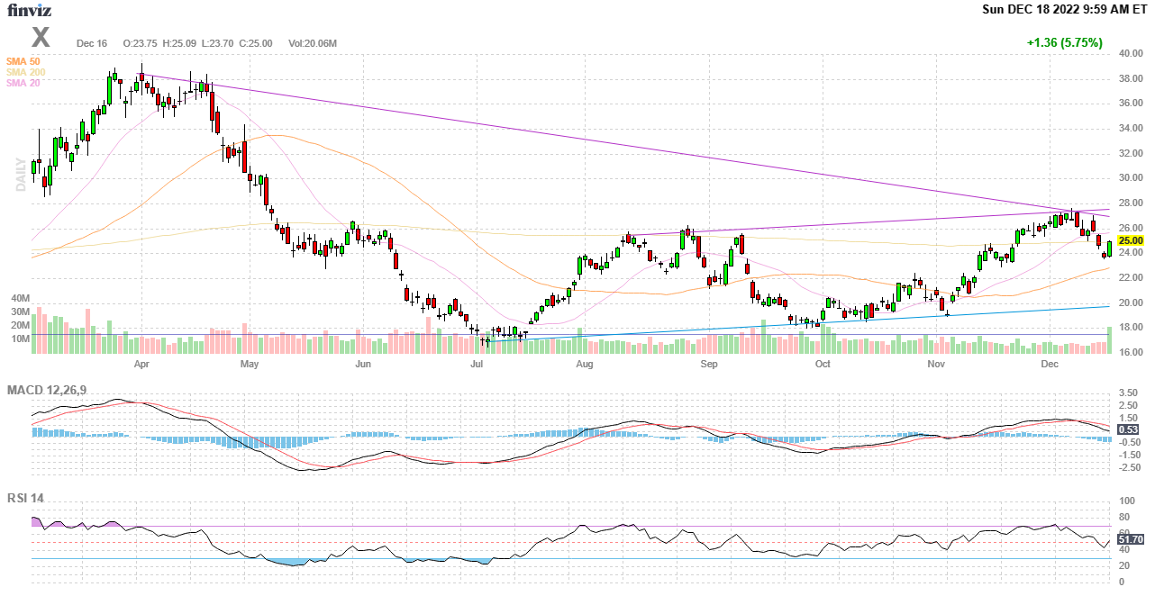
Task: Click the tall green volume bar for Dec 16
Action: point(1109,340)
